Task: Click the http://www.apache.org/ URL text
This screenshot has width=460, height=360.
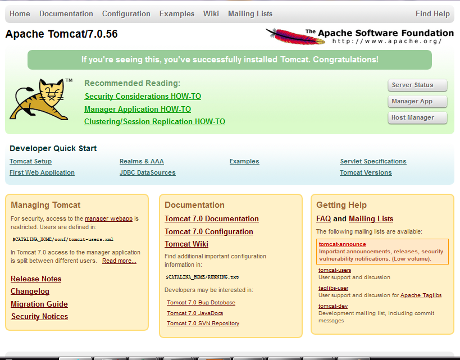Action: (387, 41)
